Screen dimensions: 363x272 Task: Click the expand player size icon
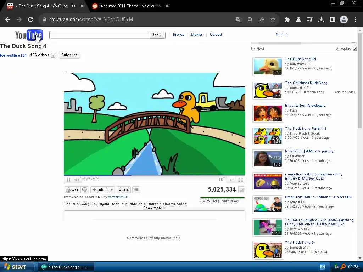(231, 180)
